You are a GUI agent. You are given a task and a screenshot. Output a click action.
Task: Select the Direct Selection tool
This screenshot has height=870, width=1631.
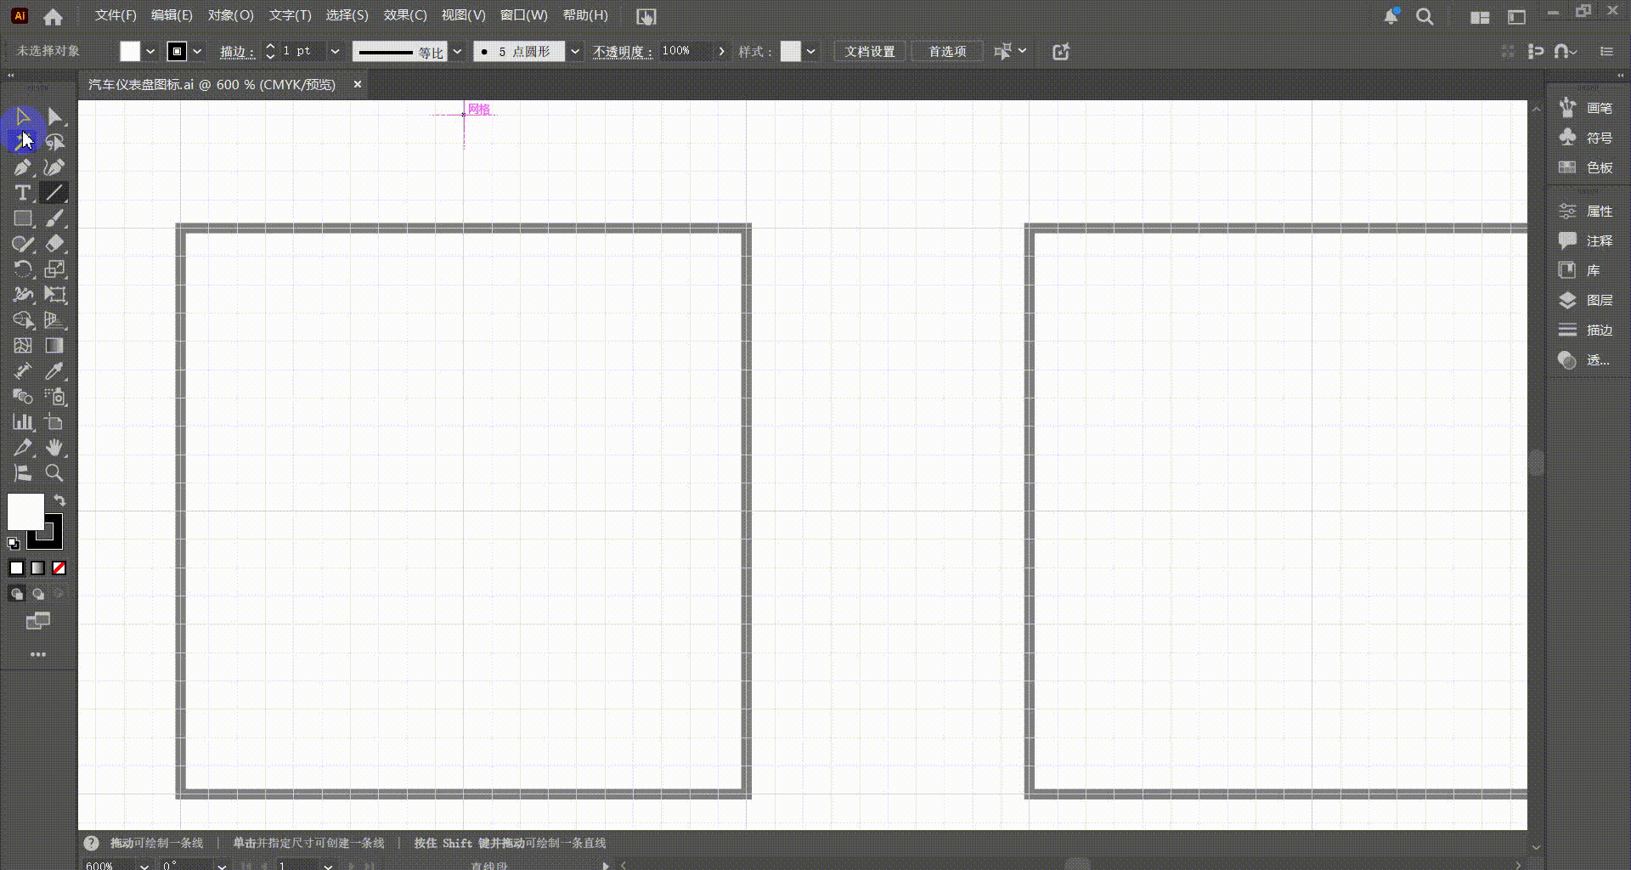point(54,116)
